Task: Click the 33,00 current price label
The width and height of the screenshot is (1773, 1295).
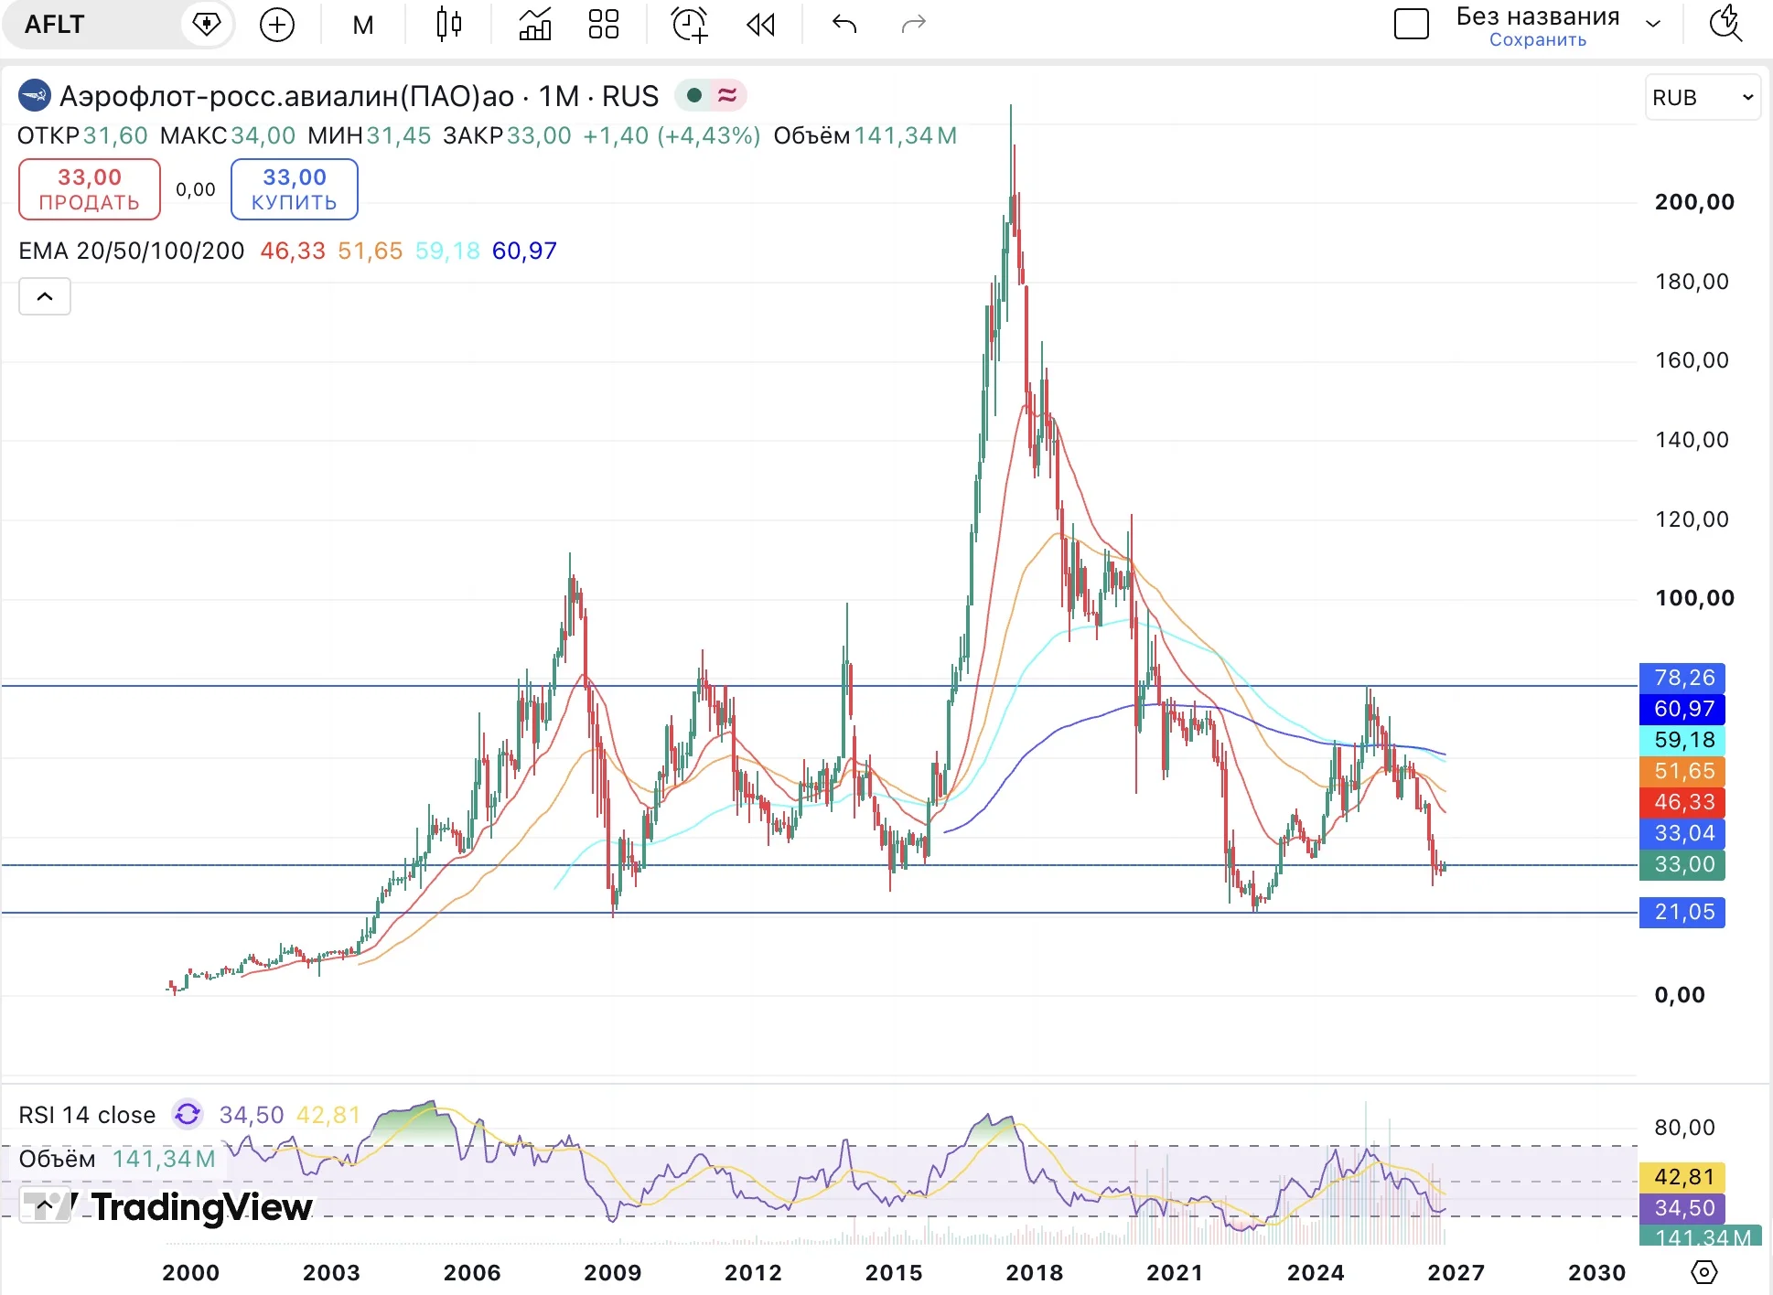Action: 1682,864
